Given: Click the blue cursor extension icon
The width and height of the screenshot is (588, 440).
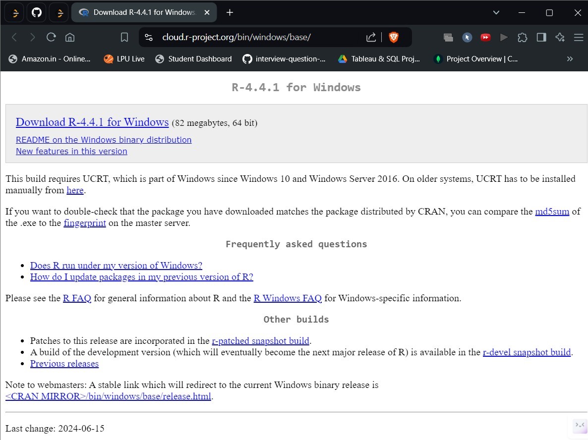Looking at the screenshot, I should tap(467, 37).
